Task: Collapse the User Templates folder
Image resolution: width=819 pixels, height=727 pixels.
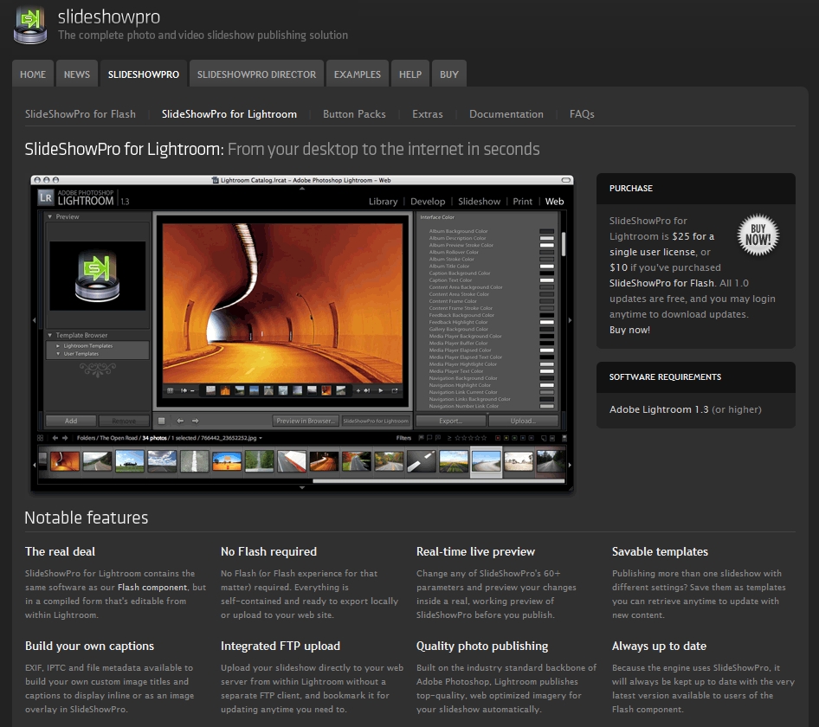Action: click(x=58, y=354)
